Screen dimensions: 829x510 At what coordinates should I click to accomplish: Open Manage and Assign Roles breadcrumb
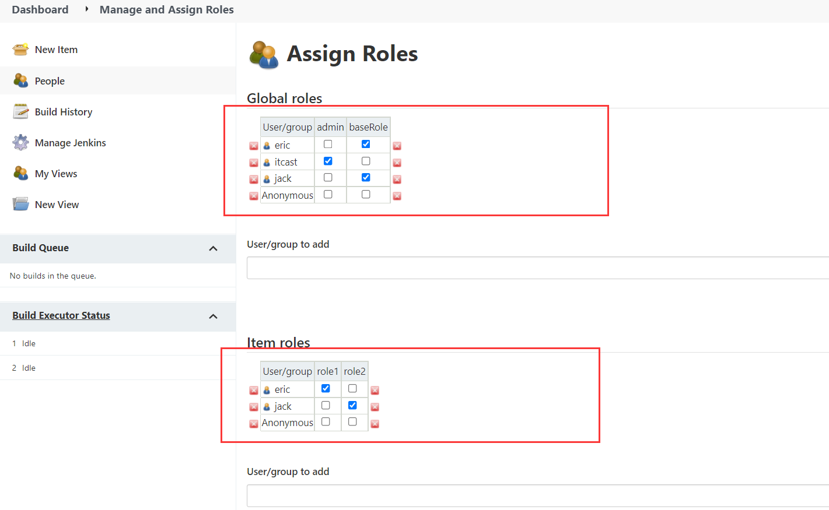[167, 9]
